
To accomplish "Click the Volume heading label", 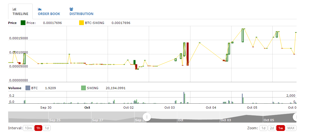I will (15, 88).
